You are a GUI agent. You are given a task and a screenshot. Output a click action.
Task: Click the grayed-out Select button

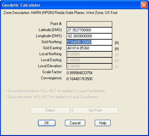coord(50,110)
